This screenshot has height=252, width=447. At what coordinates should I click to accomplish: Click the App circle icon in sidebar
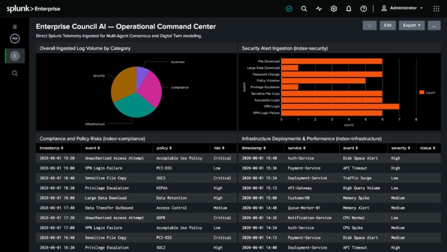tap(15, 38)
